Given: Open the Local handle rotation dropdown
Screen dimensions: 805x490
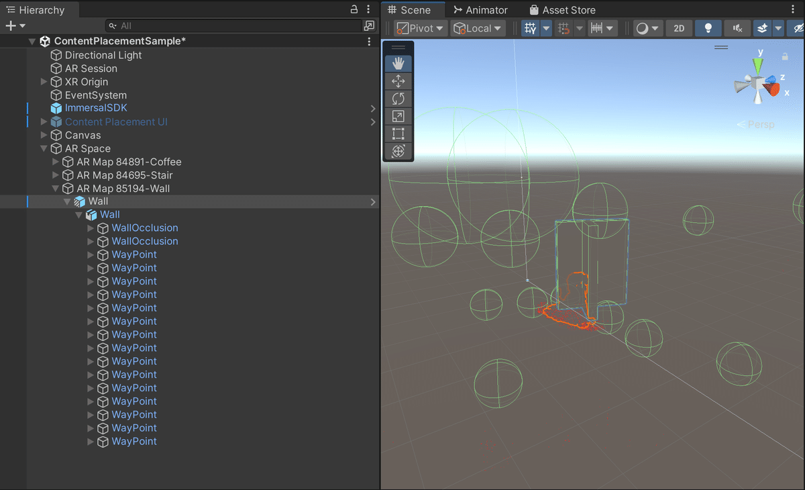Looking at the screenshot, I should [478, 28].
